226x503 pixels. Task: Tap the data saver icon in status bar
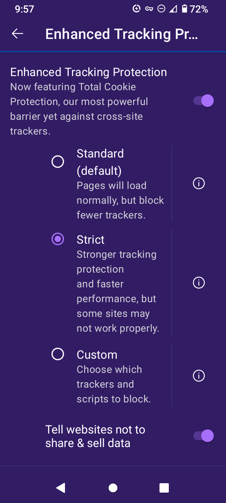137,9
